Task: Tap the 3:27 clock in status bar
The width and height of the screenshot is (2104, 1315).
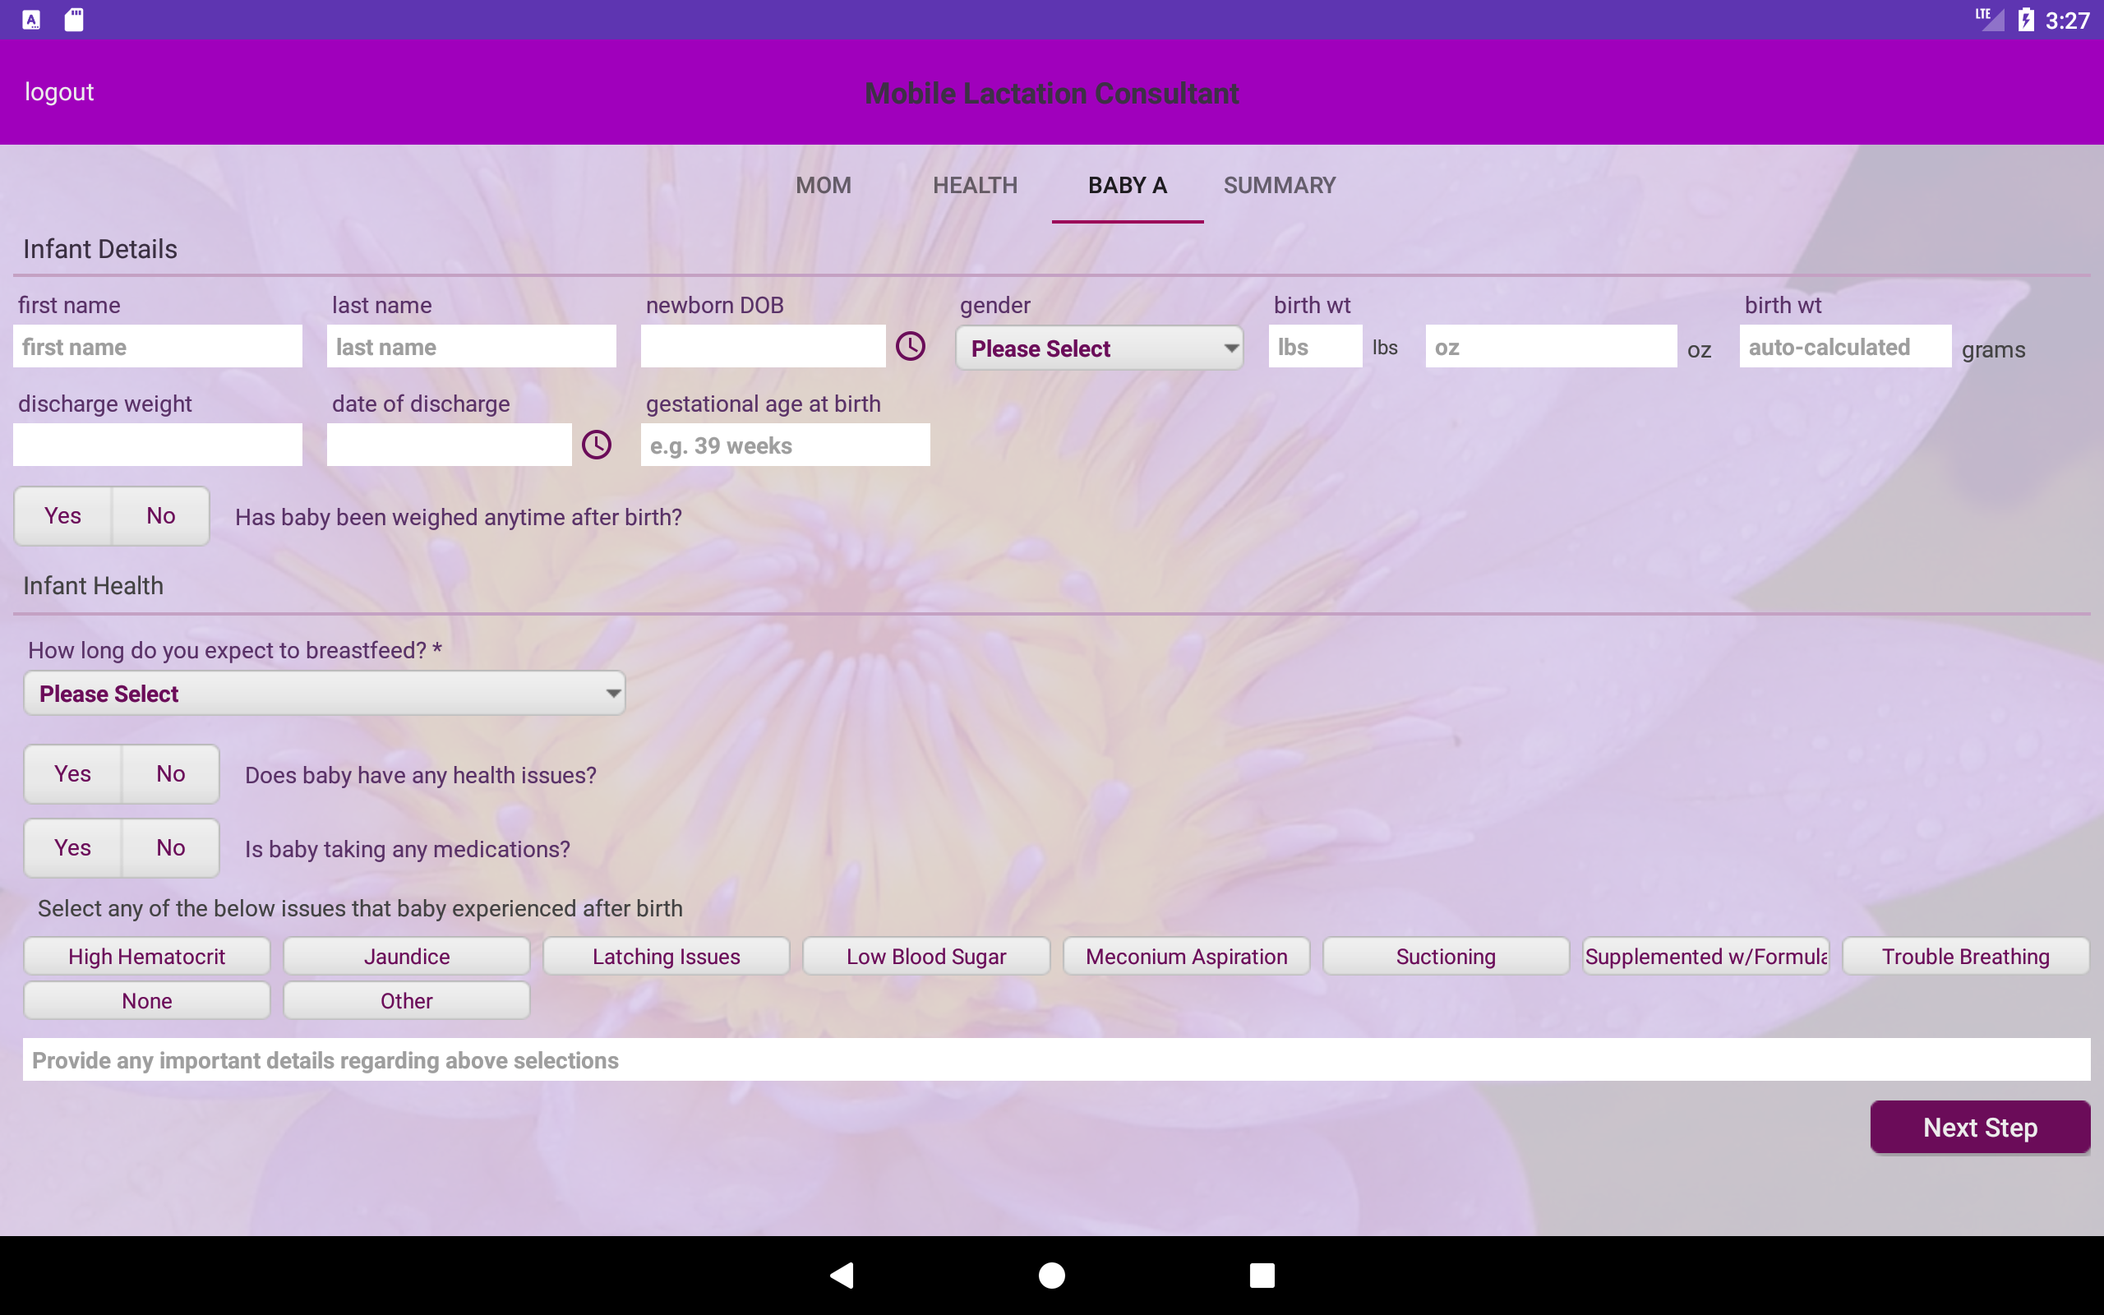Action: (x=2067, y=20)
